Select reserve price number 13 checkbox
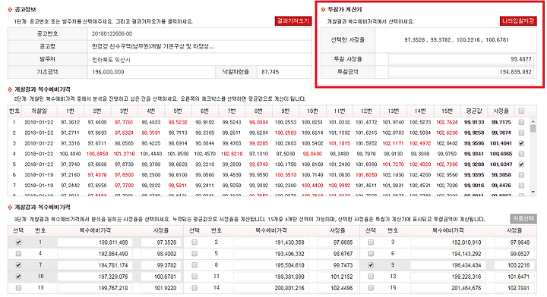 [18, 288]
